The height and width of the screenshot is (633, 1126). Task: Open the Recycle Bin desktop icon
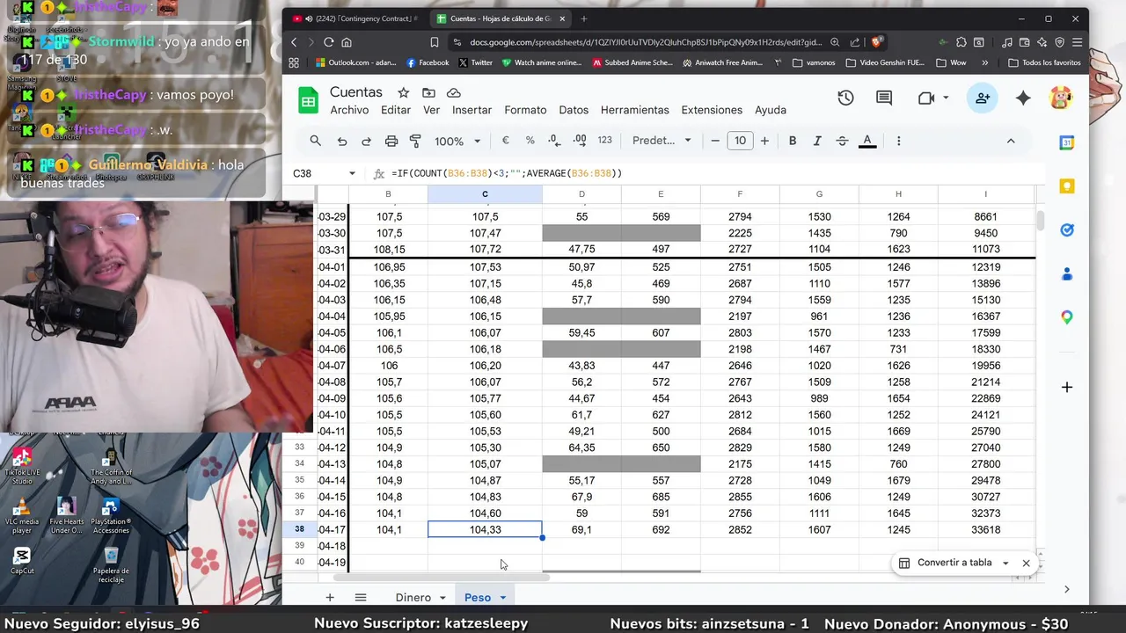point(111,564)
